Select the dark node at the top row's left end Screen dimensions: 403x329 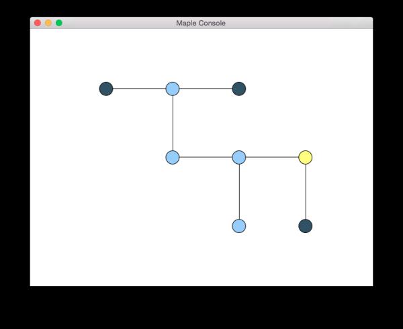coord(106,89)
